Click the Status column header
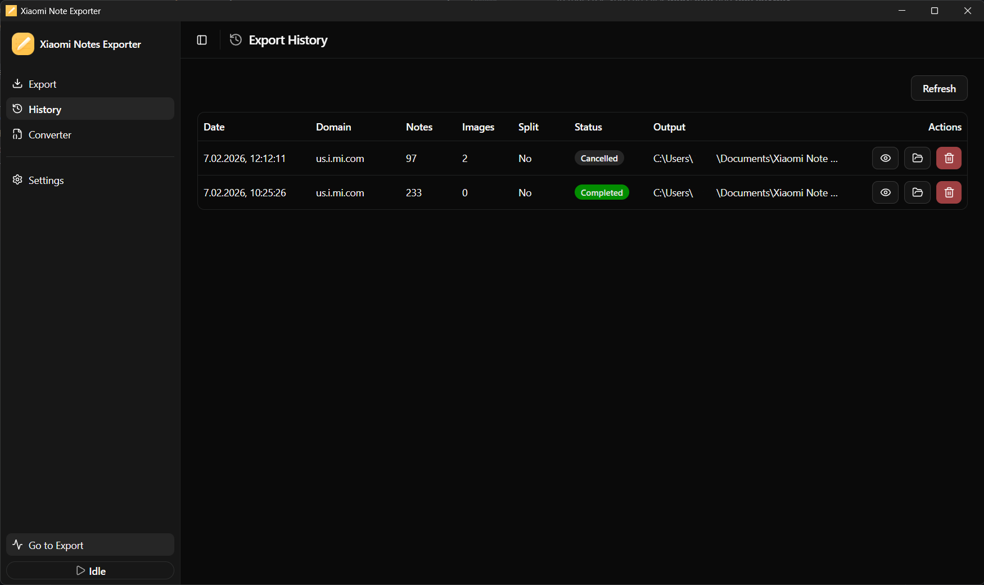984x585 pixels. 588,127
